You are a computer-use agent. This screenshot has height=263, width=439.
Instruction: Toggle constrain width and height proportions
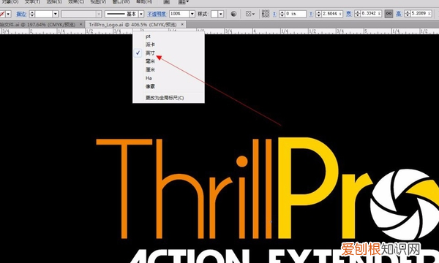[389, 14]
